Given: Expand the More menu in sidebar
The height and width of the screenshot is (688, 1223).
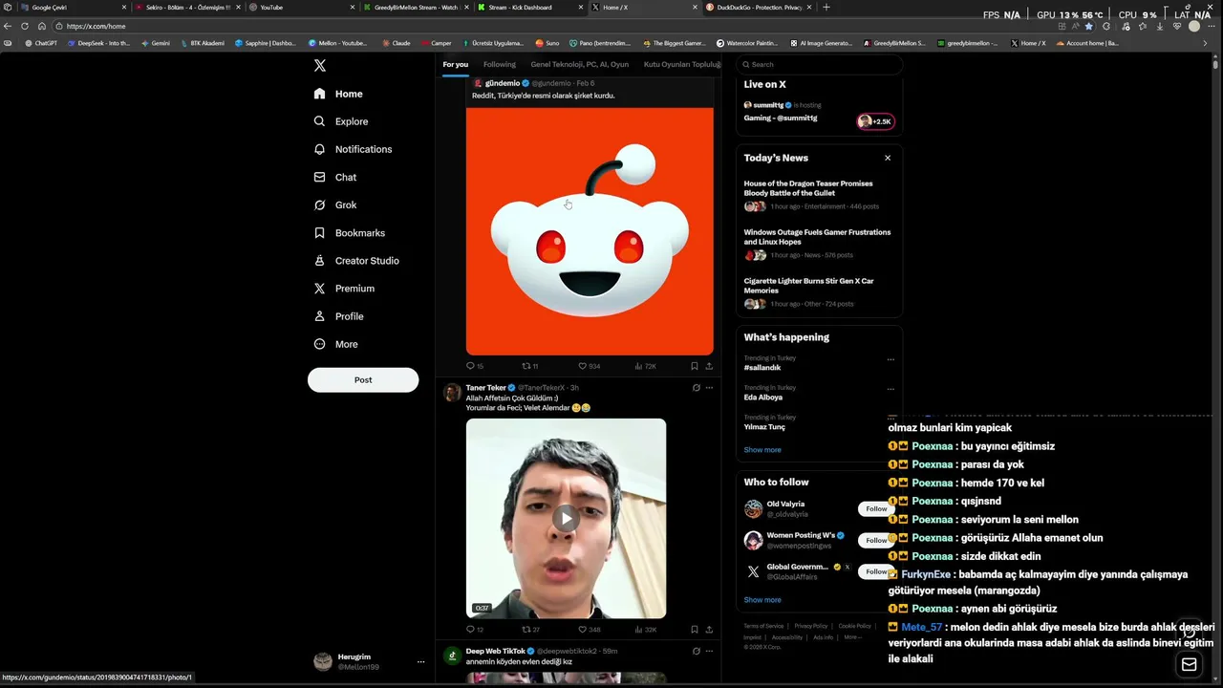Looking at the screenshot, I should 336,344.
